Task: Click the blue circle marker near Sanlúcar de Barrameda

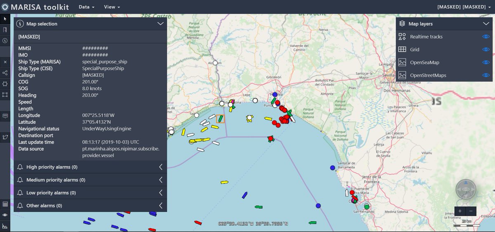Action: pyautogui.click(x=332, y=167)
